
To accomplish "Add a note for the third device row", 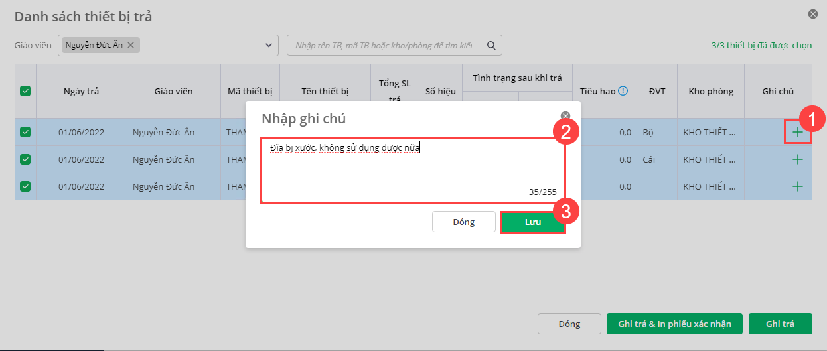I will click(x=797, y=186).
